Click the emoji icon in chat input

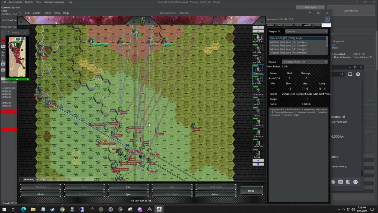tap(356, 182)
